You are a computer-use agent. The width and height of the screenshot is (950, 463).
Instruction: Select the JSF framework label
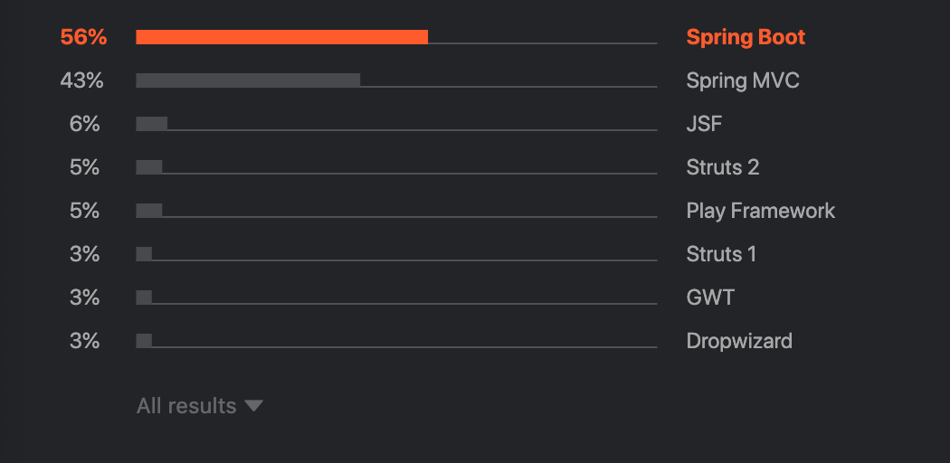click(x=704, y=124)
